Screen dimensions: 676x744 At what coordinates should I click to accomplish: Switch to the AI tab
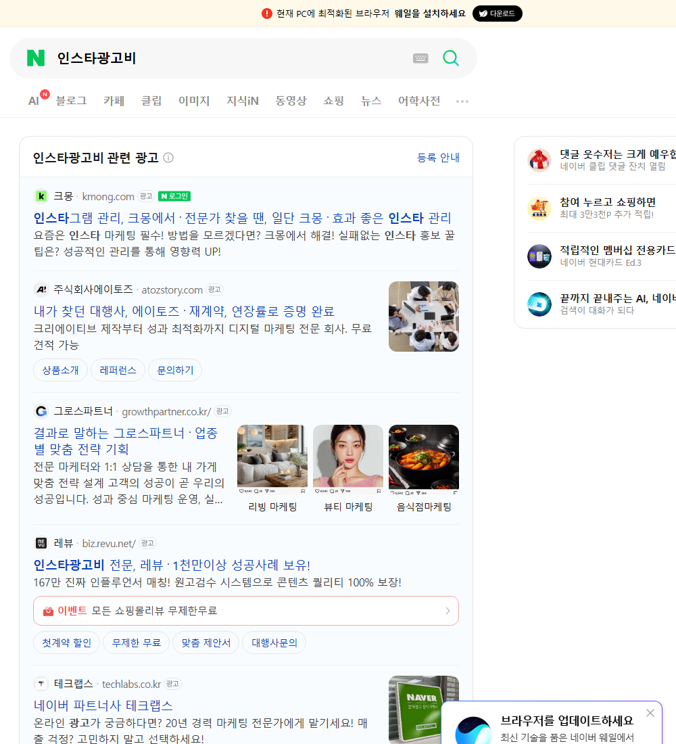tap(34, 101)
